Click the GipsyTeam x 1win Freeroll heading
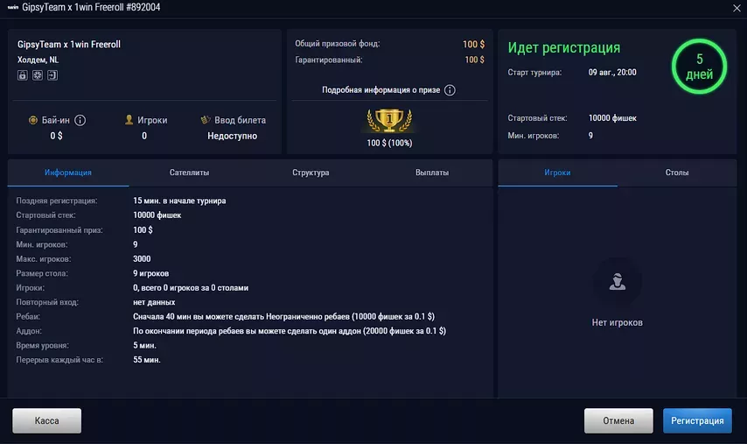The height and width of the screenshot is (444, 747). coord(69,45)
